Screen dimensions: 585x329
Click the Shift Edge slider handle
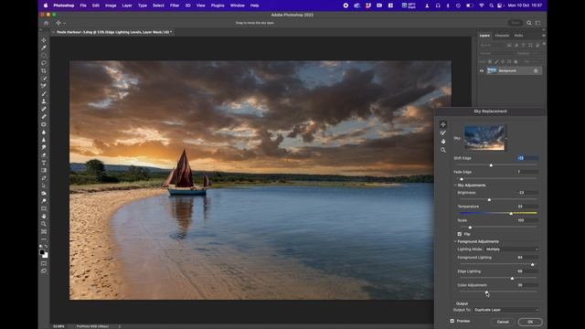pyautogui.click(x=491, y=164)
